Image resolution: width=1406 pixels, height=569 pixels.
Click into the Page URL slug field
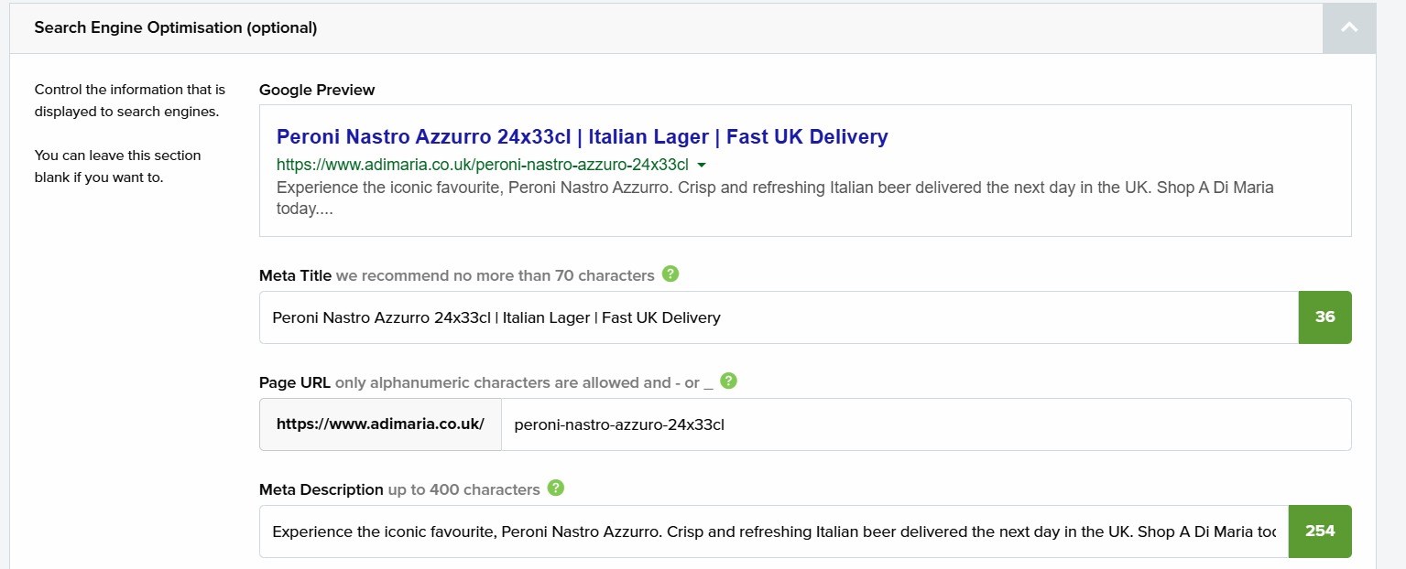pos(926,424)
